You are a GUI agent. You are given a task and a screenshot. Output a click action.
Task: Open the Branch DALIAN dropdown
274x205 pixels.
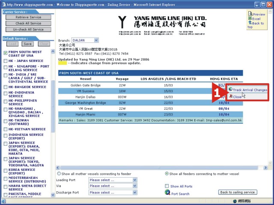96,40
